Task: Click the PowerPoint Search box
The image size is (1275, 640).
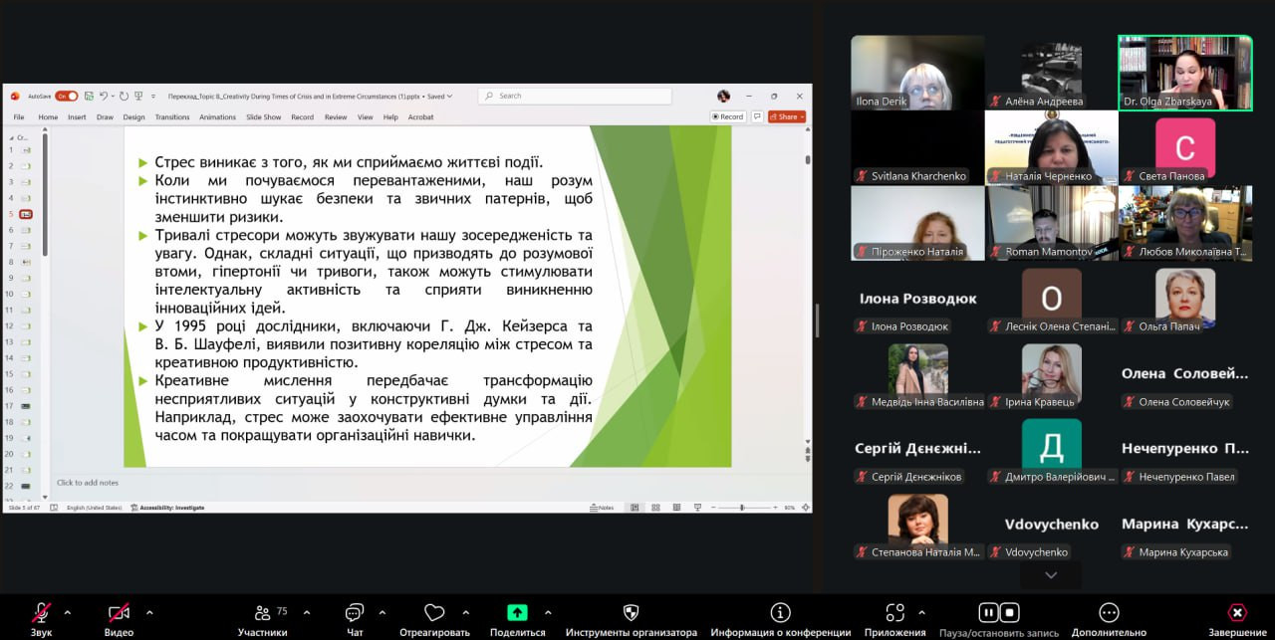Action: pyautogui.click(x=575, y=97)
